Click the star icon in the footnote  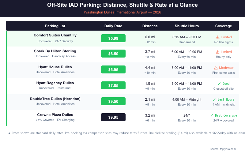pos(9,133)
